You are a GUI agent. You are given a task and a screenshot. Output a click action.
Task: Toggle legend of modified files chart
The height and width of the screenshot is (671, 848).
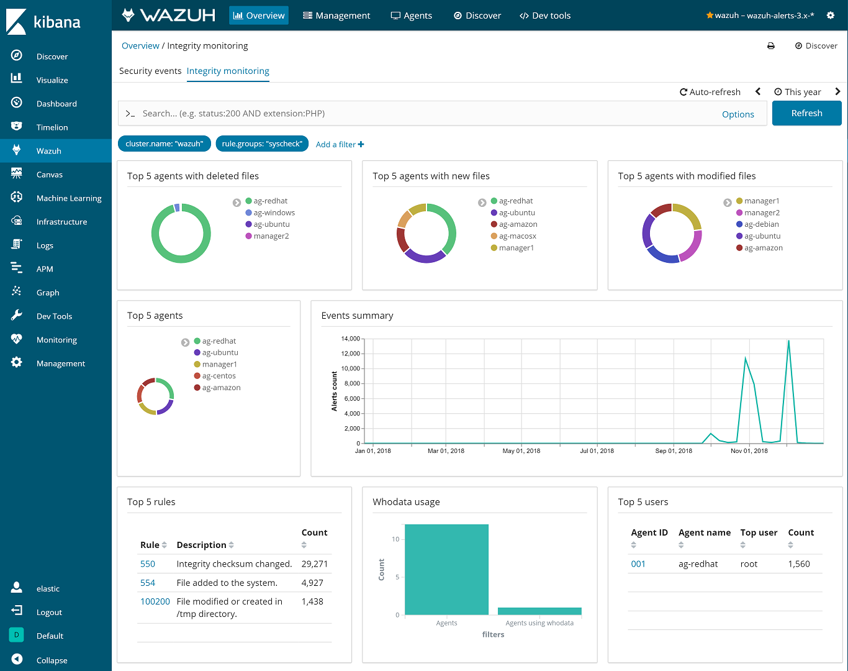[x=728, y=203]
